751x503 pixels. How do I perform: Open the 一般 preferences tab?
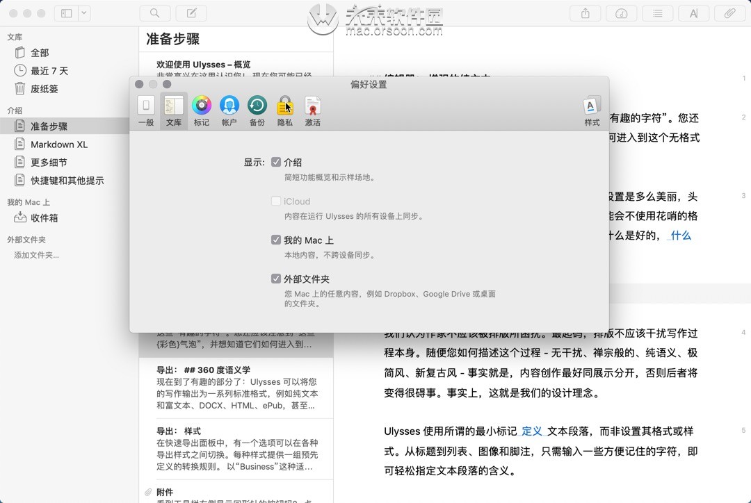[146, 110]
